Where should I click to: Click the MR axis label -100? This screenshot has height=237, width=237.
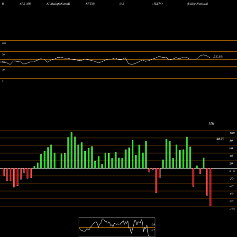point(232,209)
